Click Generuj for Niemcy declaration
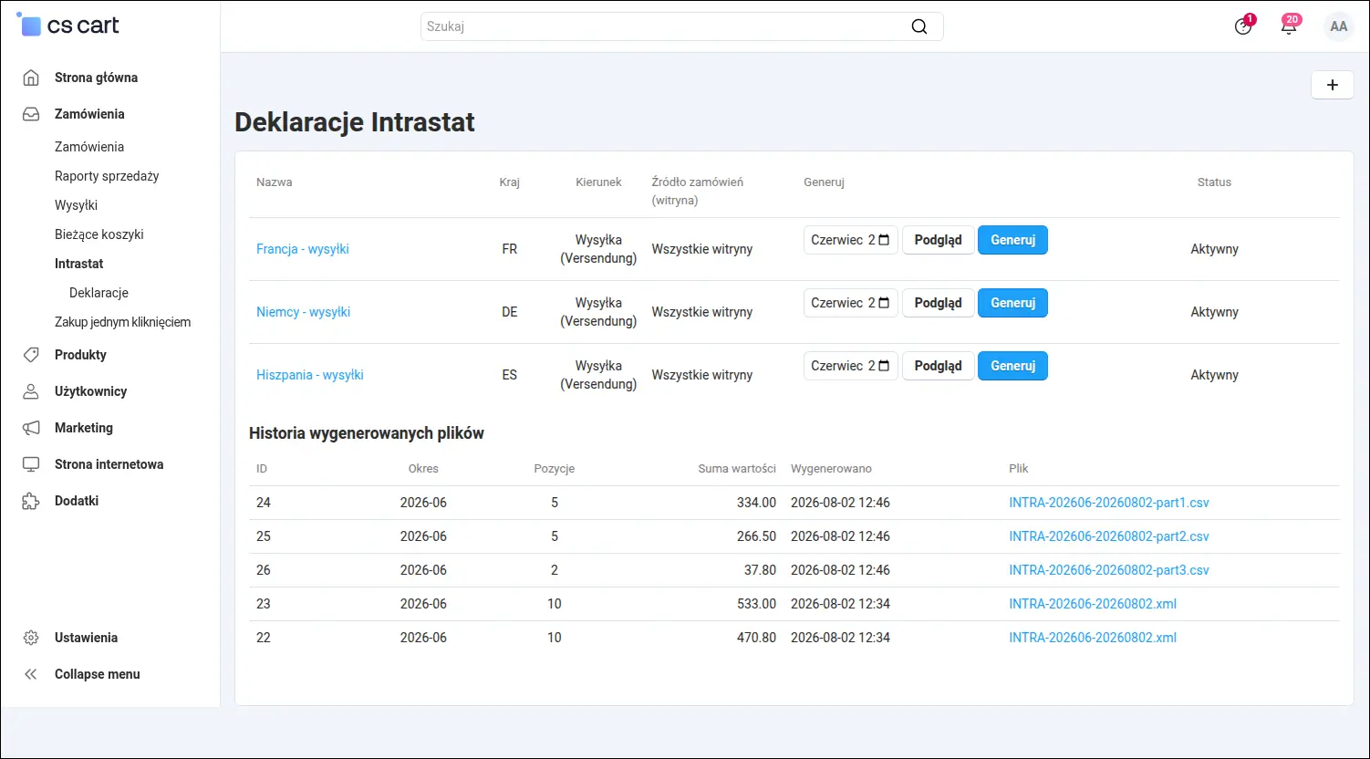The width and height of the screenshot is (1370, 759). 1012,303
